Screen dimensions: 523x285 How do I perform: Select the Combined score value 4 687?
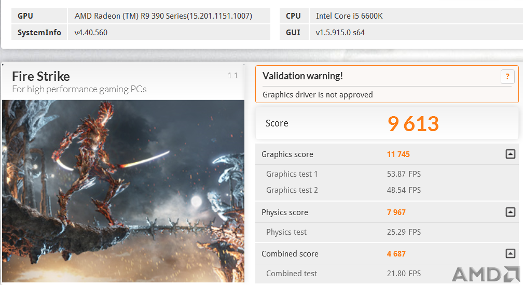point(396,254)
